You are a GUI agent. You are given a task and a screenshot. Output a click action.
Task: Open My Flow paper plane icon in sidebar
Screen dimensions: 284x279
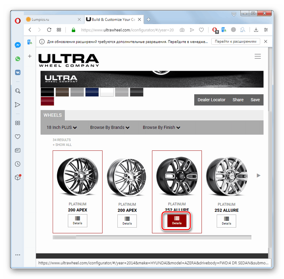pyautogui.click(x=17, y=104)
